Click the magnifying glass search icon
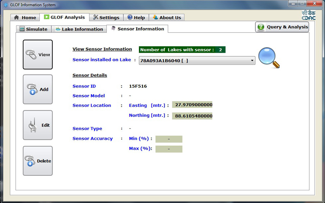 coord(268,58)
